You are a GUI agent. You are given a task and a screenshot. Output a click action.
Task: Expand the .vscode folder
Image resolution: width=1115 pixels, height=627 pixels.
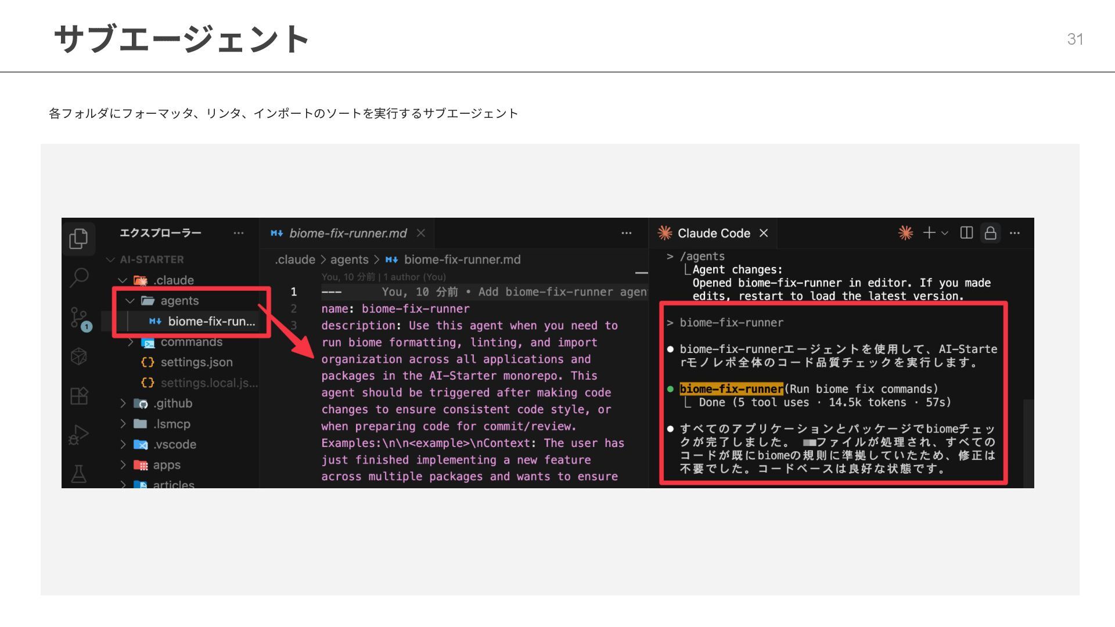tap(123, 444)
